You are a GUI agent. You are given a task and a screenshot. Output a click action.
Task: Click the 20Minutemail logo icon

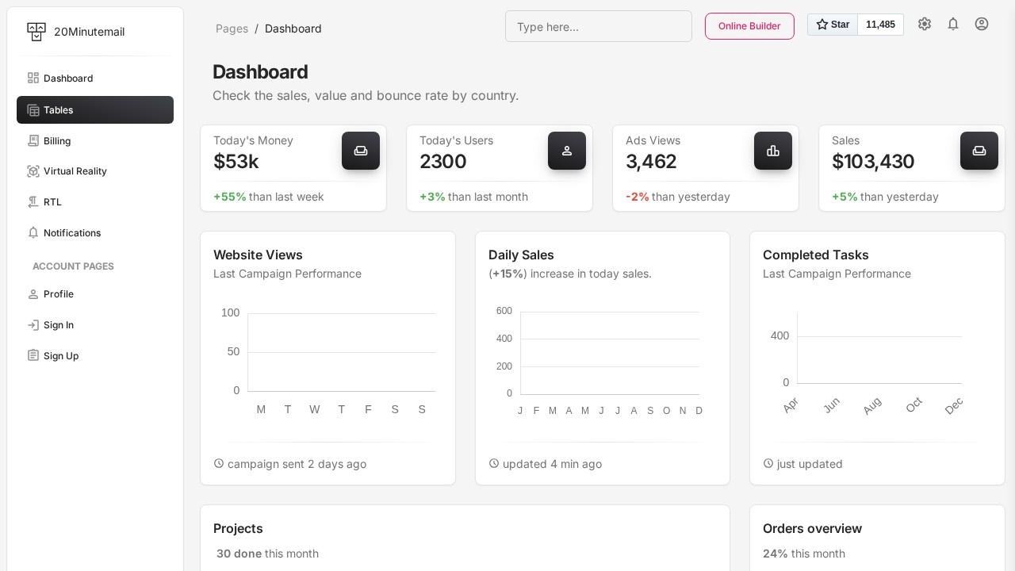(x=36, y=32)
